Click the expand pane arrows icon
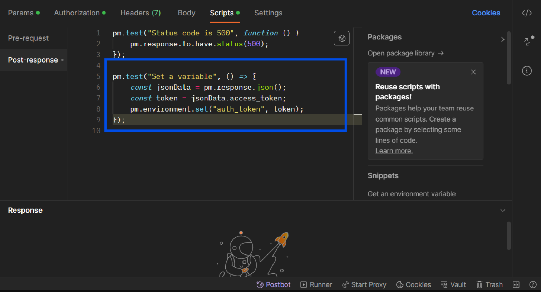Viewport: 541px width, 292px height. pyautogui.click(x=527, y=41)
